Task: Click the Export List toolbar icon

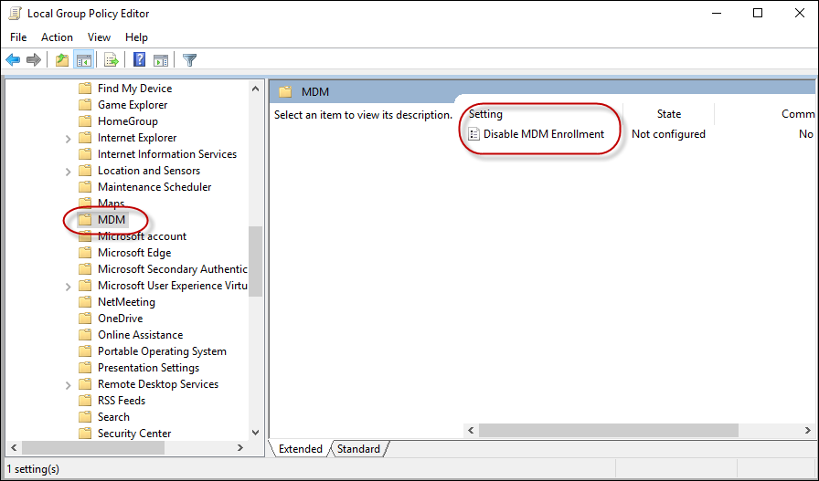Action: click(x=112, y=60)
